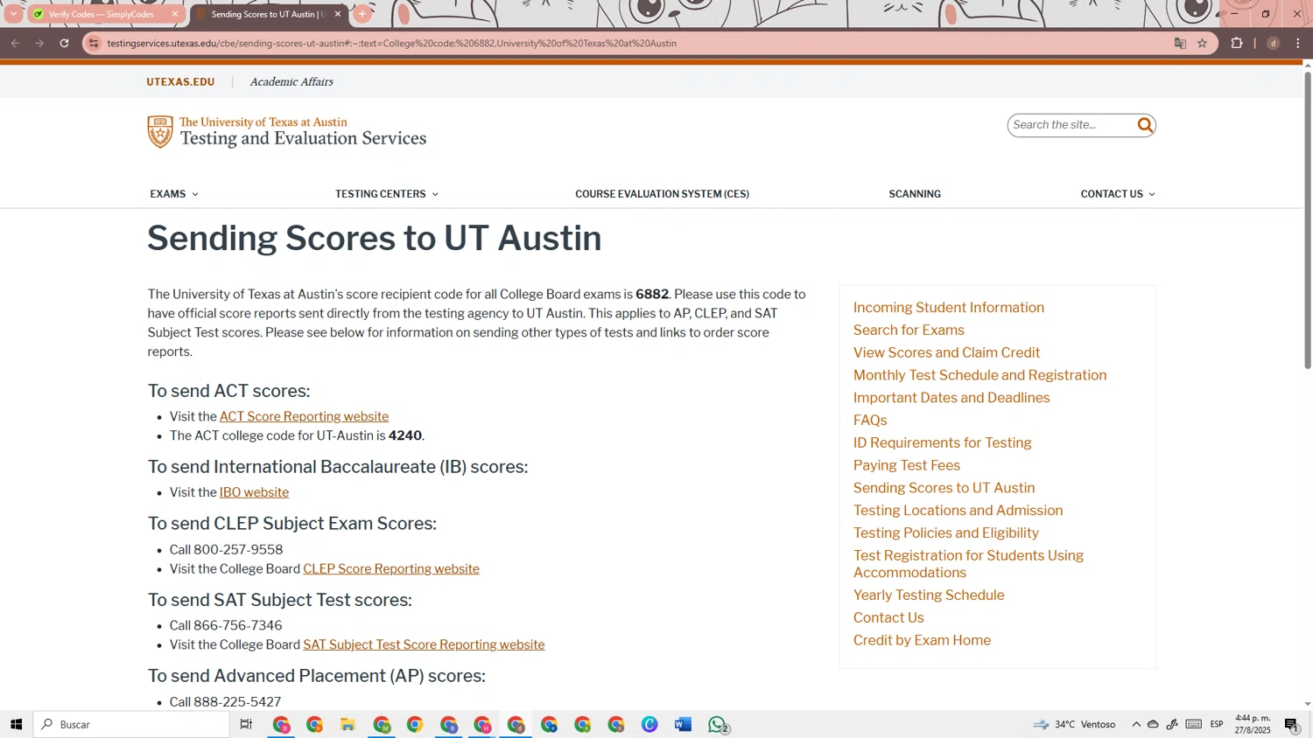Viewport: 1313px width, 738px height.
Task: Click the UTEXAS.EDU link in top bar
Action: point(180,82)
